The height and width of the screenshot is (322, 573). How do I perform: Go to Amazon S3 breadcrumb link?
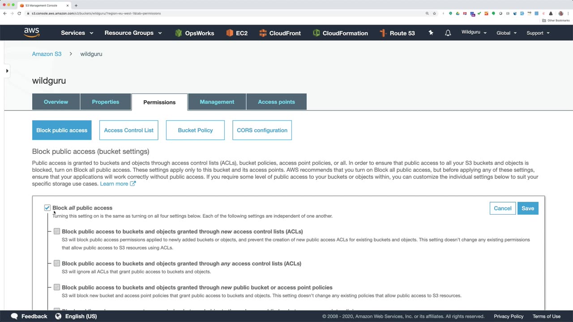coord(47,54)
